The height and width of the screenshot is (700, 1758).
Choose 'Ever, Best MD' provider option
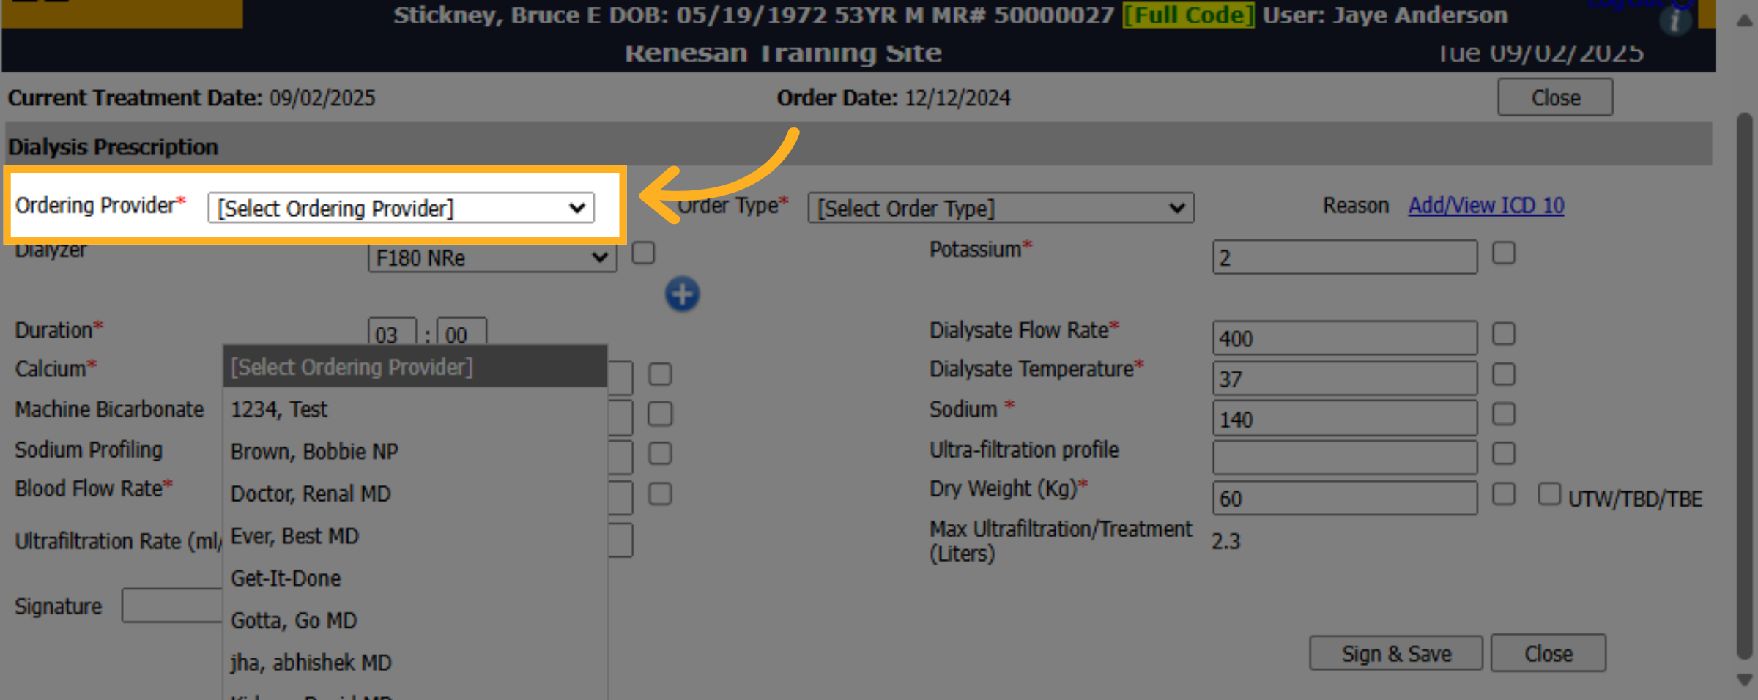pos(415,536)
